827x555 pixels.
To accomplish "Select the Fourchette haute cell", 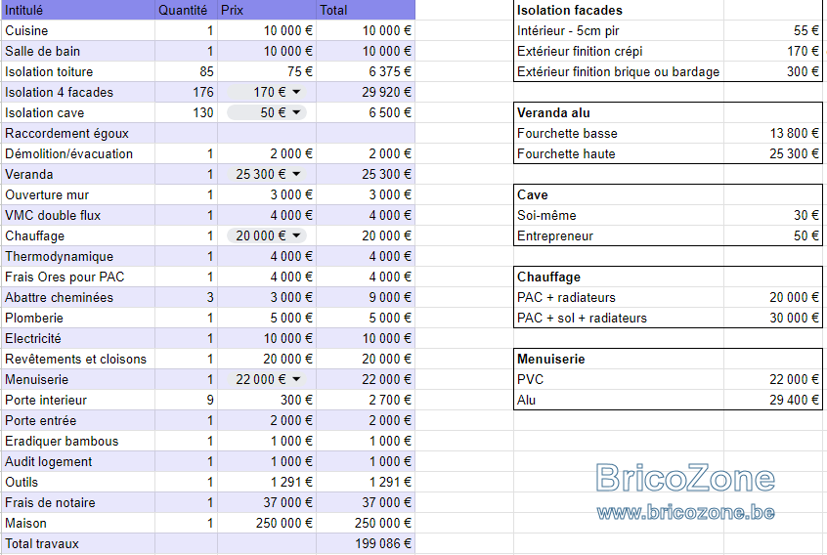I will (618, 154).
